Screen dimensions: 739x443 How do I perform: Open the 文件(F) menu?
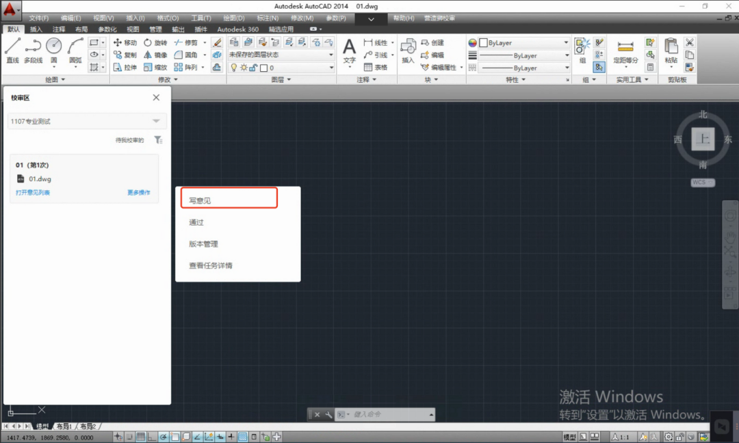pyautogui.click(x=38, y=18)
